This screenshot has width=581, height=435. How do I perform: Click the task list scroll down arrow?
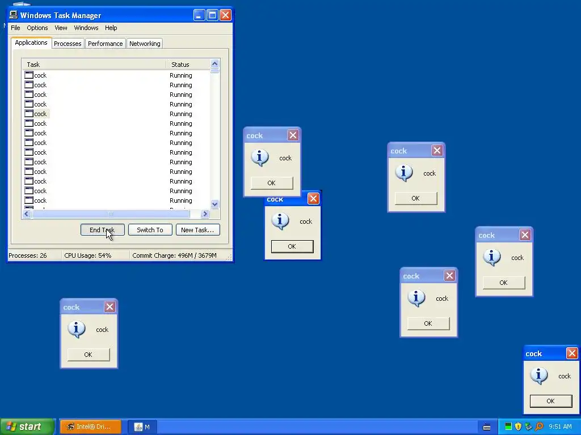pyautogui.click(x=214, y=204)
